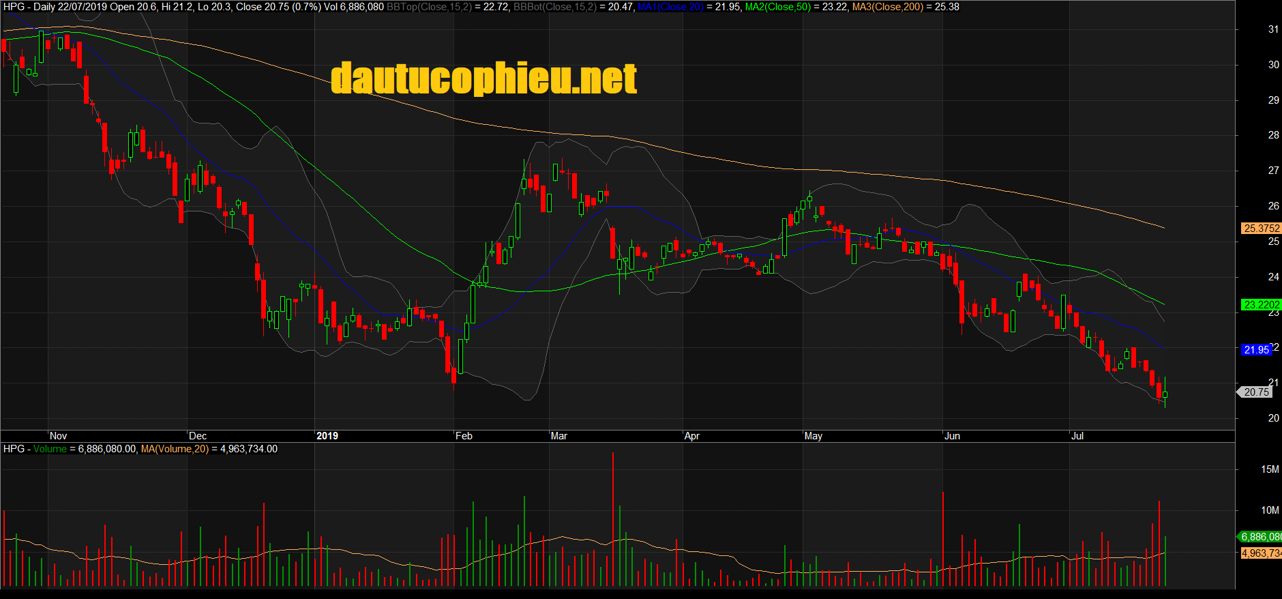The height and width of the screenshot is (599, 1282).
Task: Click the 15M mark on volume axis
Action: point(1270,469)
